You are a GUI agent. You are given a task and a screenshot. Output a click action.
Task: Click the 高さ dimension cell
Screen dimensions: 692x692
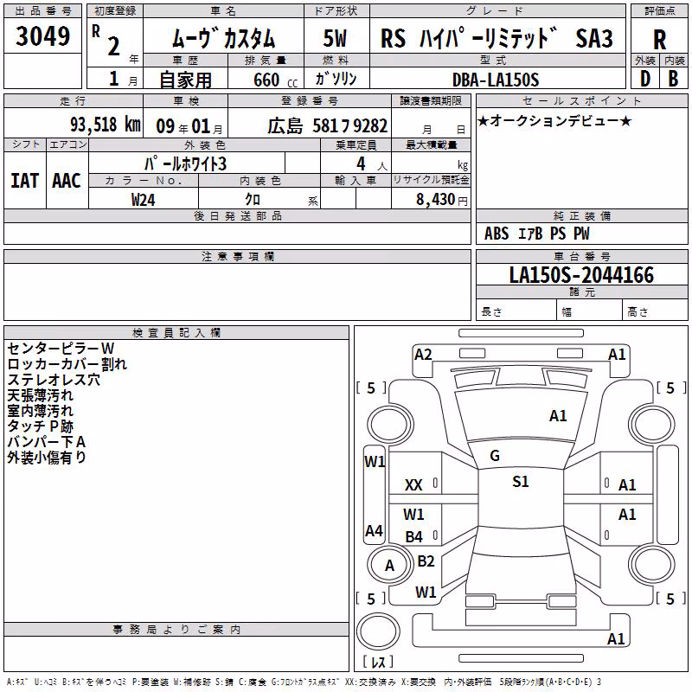click(655, 311)
